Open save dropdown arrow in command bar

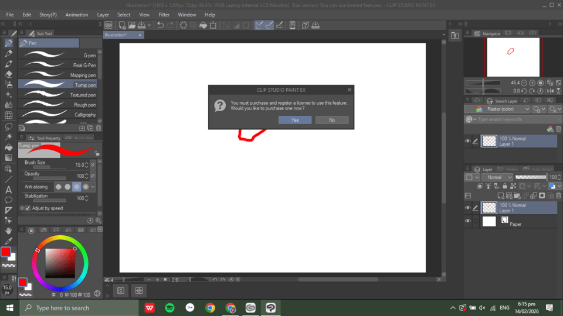[149, 25]
